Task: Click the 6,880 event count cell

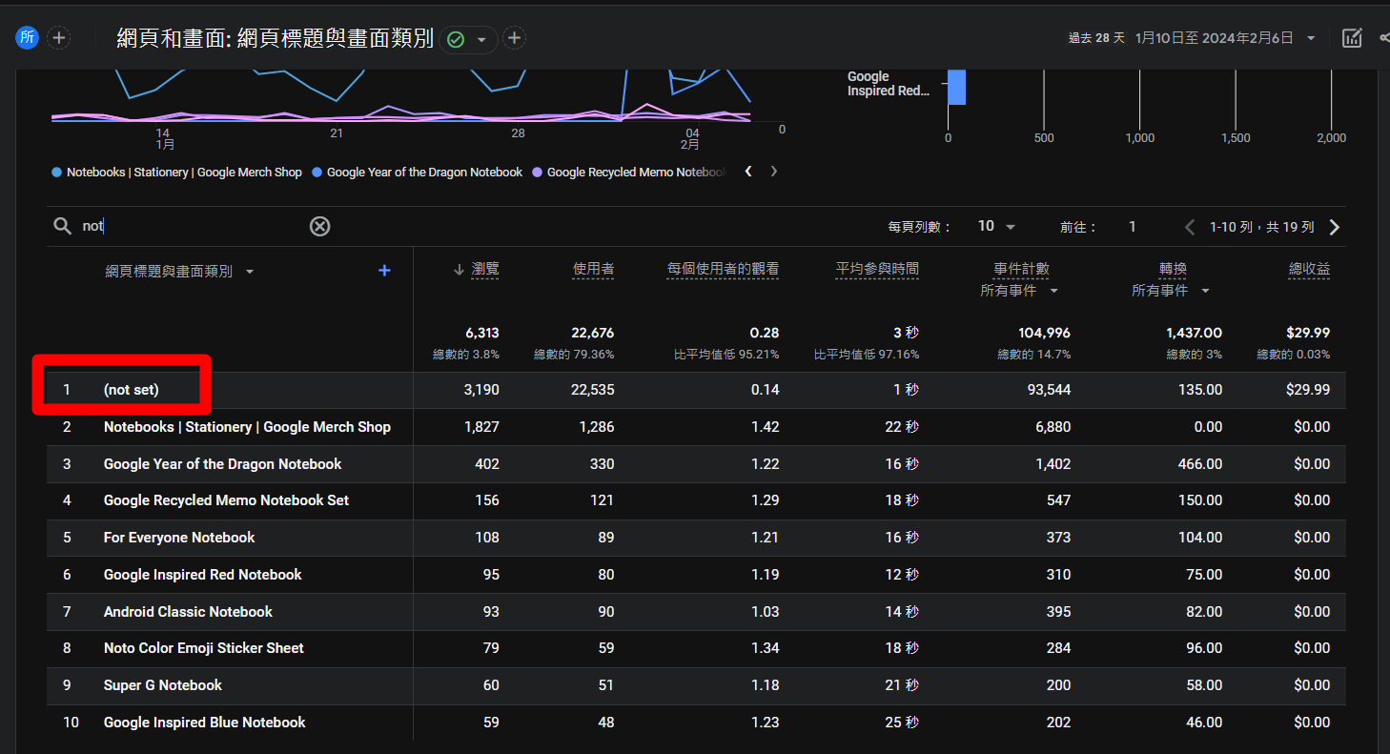Action: tap(1053, 427)
